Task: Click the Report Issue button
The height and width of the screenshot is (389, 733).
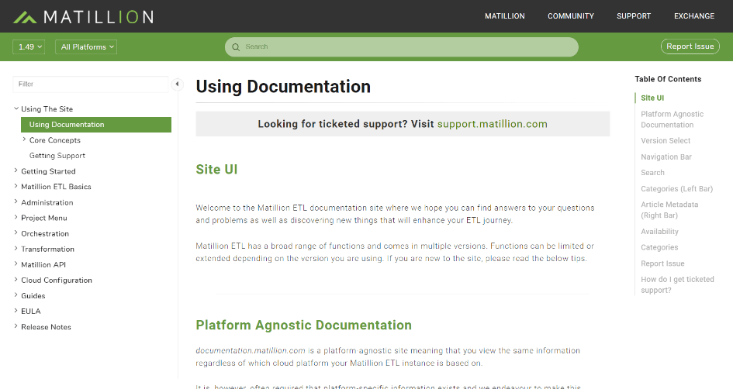Action: [x=690, y=46]
